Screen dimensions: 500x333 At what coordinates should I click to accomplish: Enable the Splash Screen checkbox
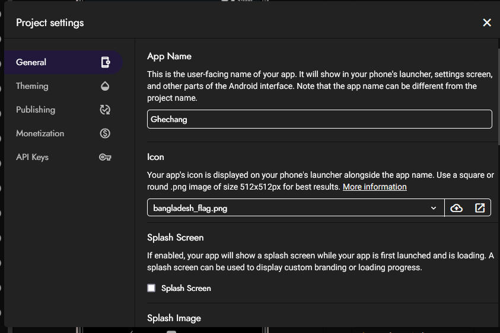click(x=151, y=288)
